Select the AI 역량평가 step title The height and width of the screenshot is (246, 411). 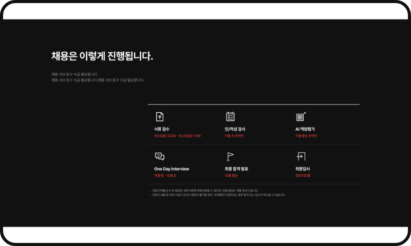pyautogui.click(x=305, y=129)
